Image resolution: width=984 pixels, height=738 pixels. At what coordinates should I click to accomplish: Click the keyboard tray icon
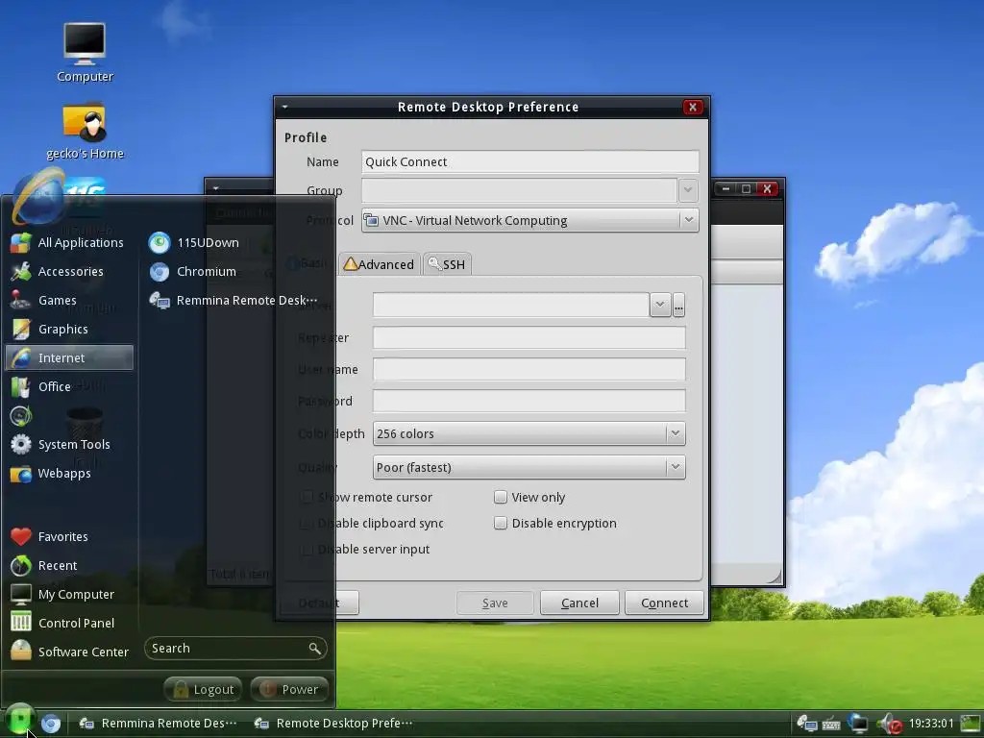click(x=831, y=725)
